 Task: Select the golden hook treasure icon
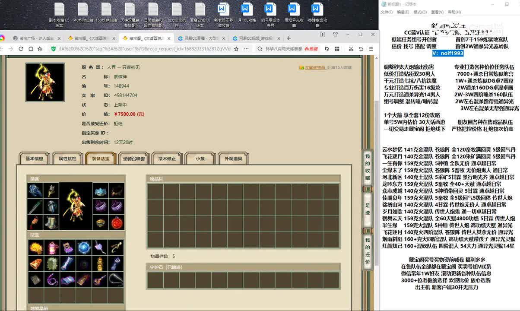116,248
